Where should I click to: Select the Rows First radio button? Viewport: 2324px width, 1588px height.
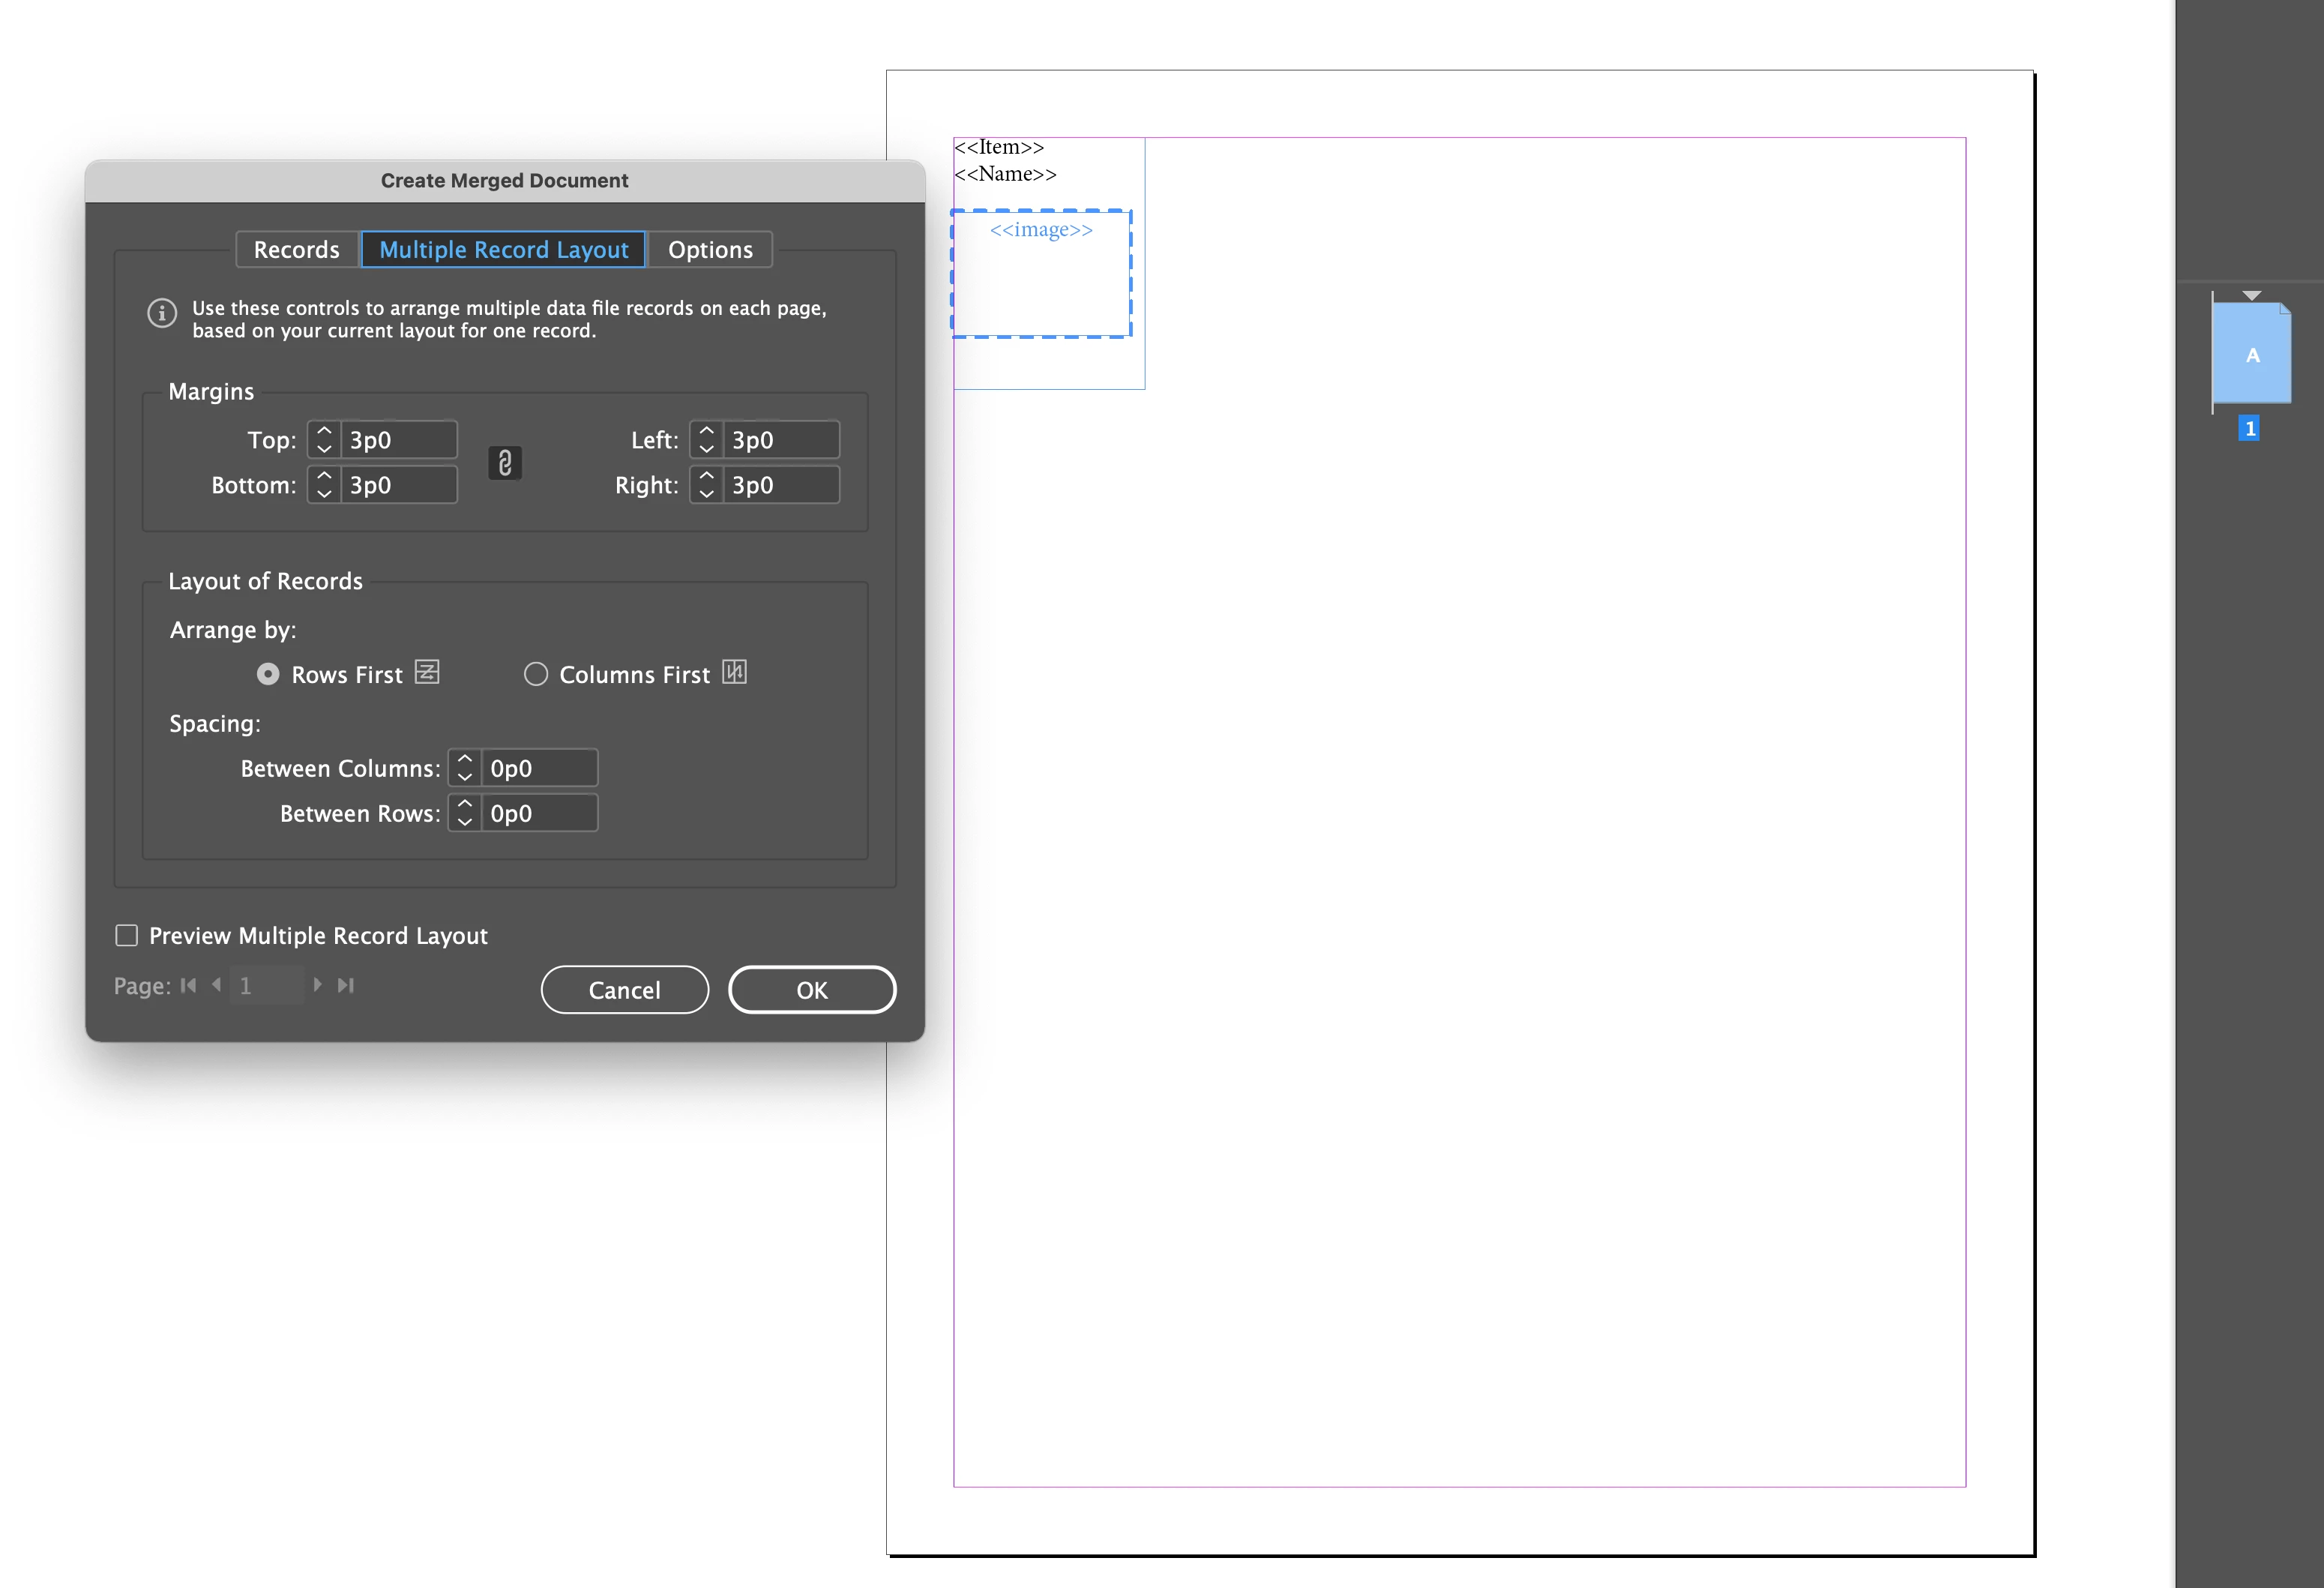(268, 674)
